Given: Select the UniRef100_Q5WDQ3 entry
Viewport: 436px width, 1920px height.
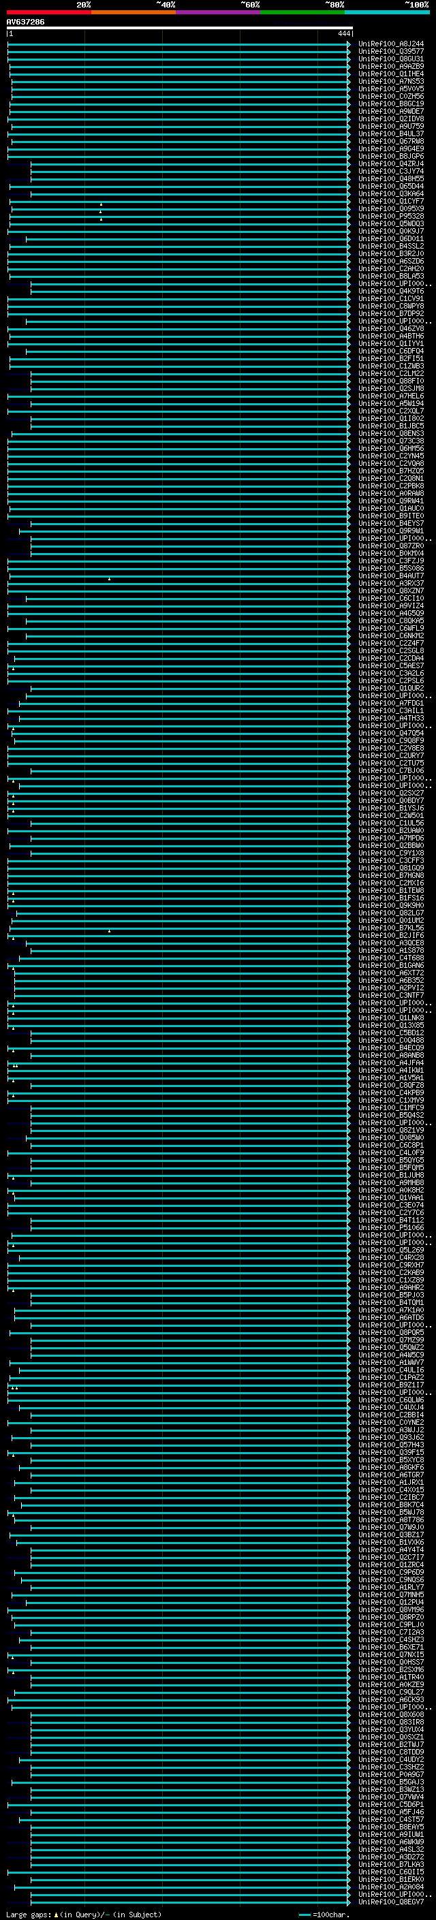Looking at the screenshot, I should pyautogui.click(x=391, y=223).
